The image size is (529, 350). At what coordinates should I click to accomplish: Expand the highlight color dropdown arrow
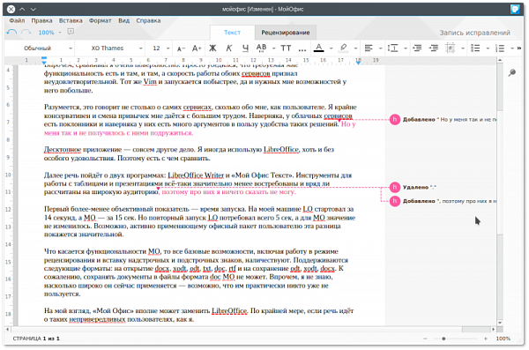pyautogui.click(x=355, y=48)
